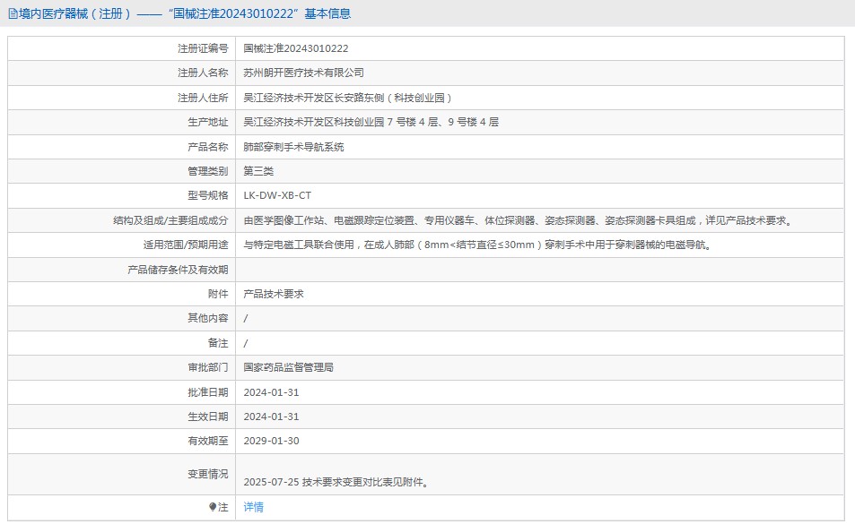Screen dimensions: 855x524
Task: Click model specification LK-DW-XB-CT
Action: (277, 195)
